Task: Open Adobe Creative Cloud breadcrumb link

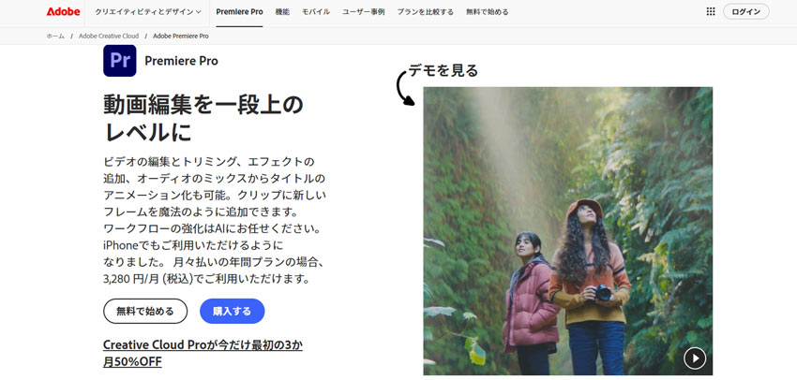Action: 109,36
